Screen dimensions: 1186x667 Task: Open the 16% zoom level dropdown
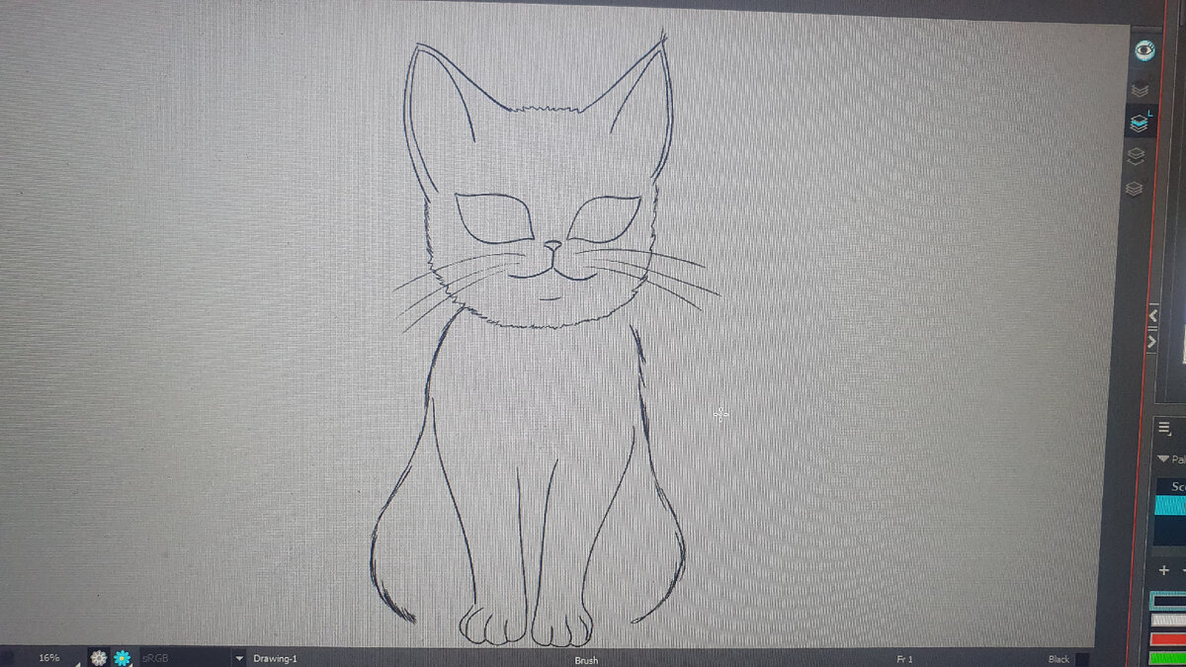pos(49,658)
